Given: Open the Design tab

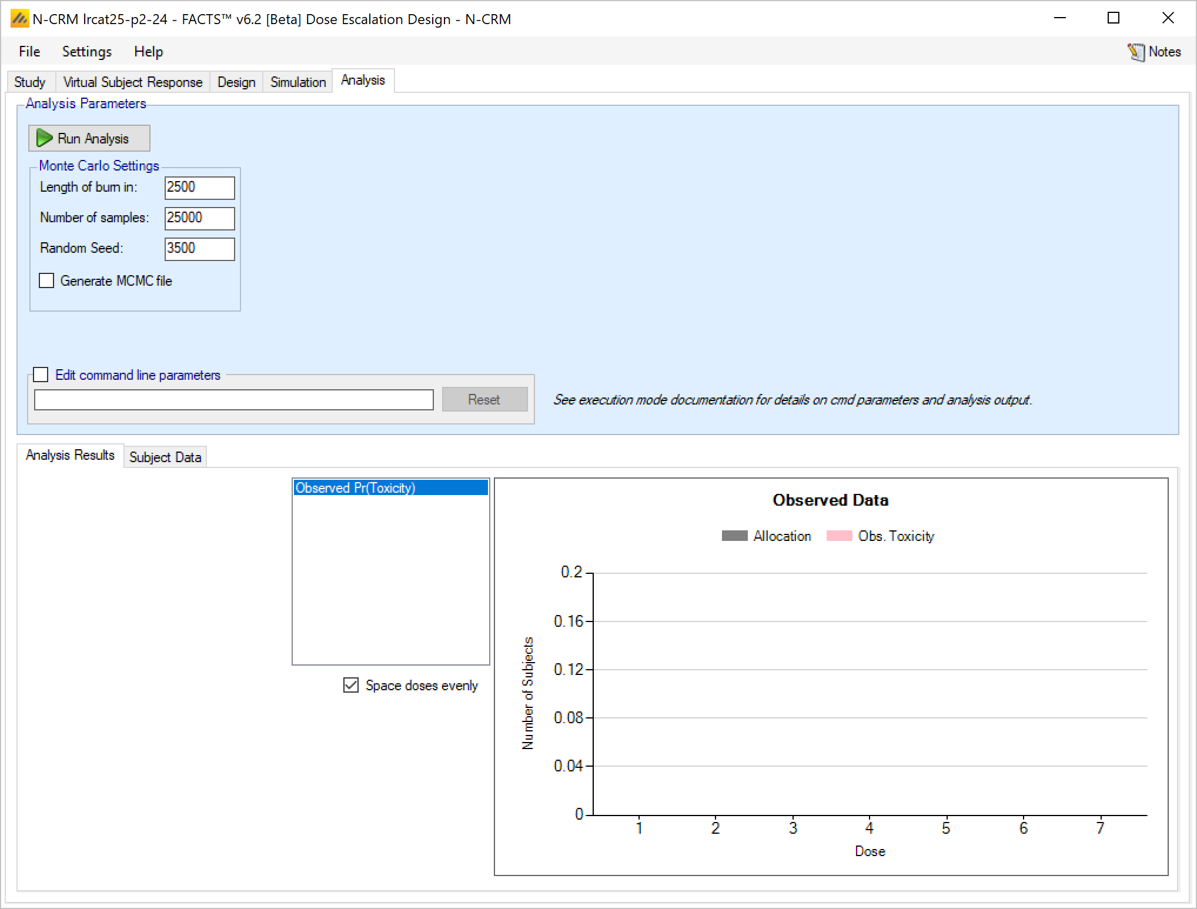Looking at the screenshot, I should [236, 82].
